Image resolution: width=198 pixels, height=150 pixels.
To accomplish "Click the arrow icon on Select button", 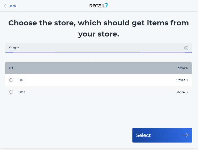I will (185, 135).
